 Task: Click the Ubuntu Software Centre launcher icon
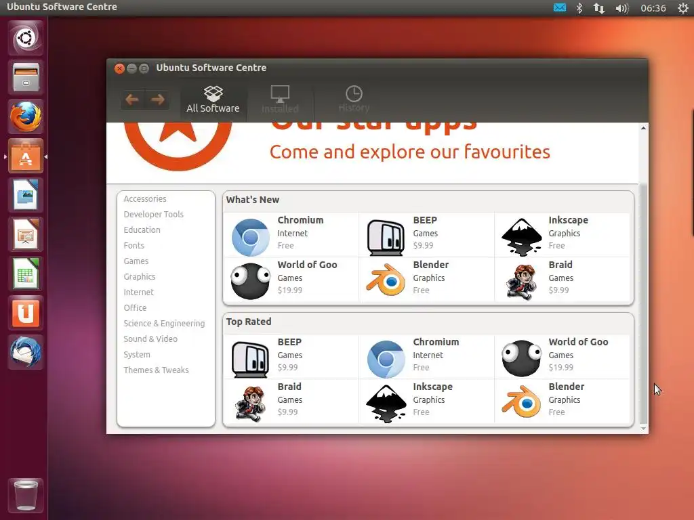tap(25, 156)
